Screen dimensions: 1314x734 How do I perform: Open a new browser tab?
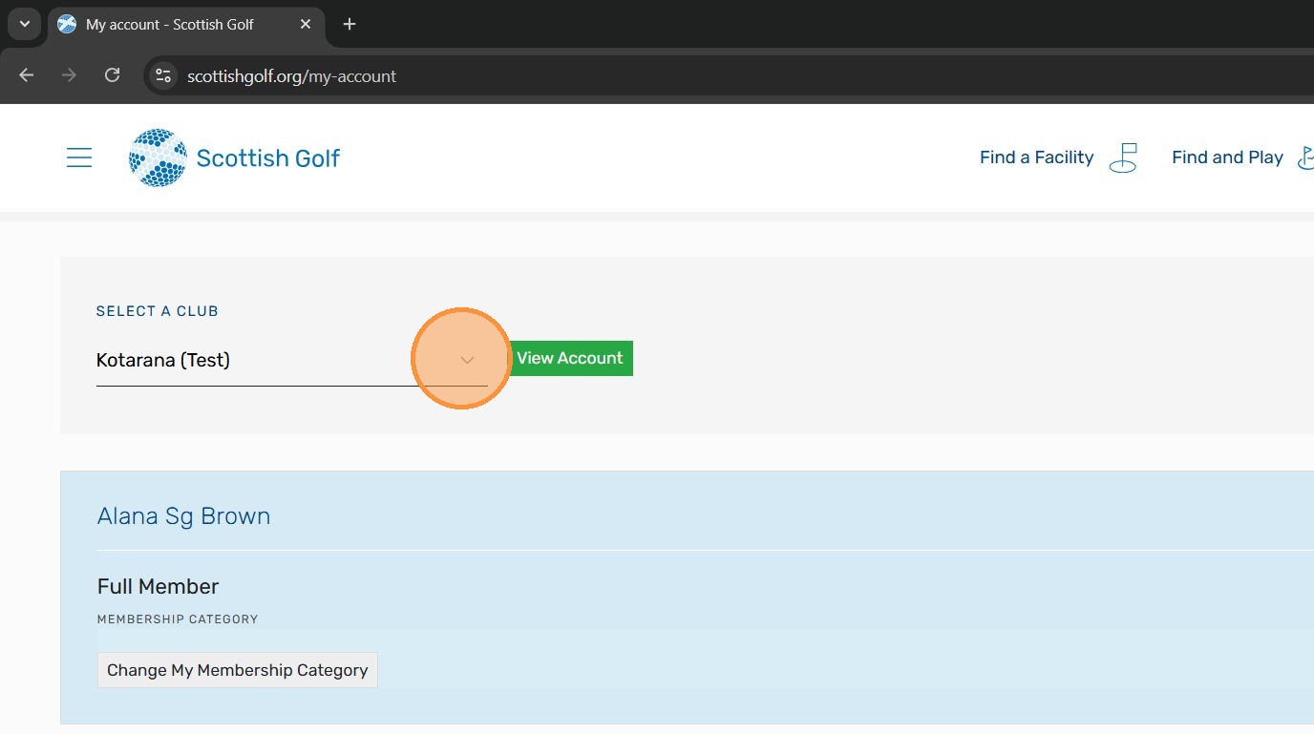point(350,24)
